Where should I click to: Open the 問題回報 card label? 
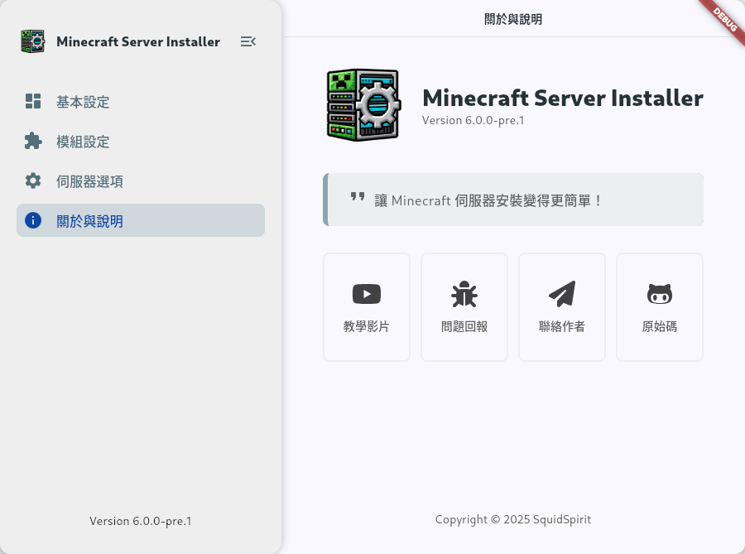click(464, 326)
